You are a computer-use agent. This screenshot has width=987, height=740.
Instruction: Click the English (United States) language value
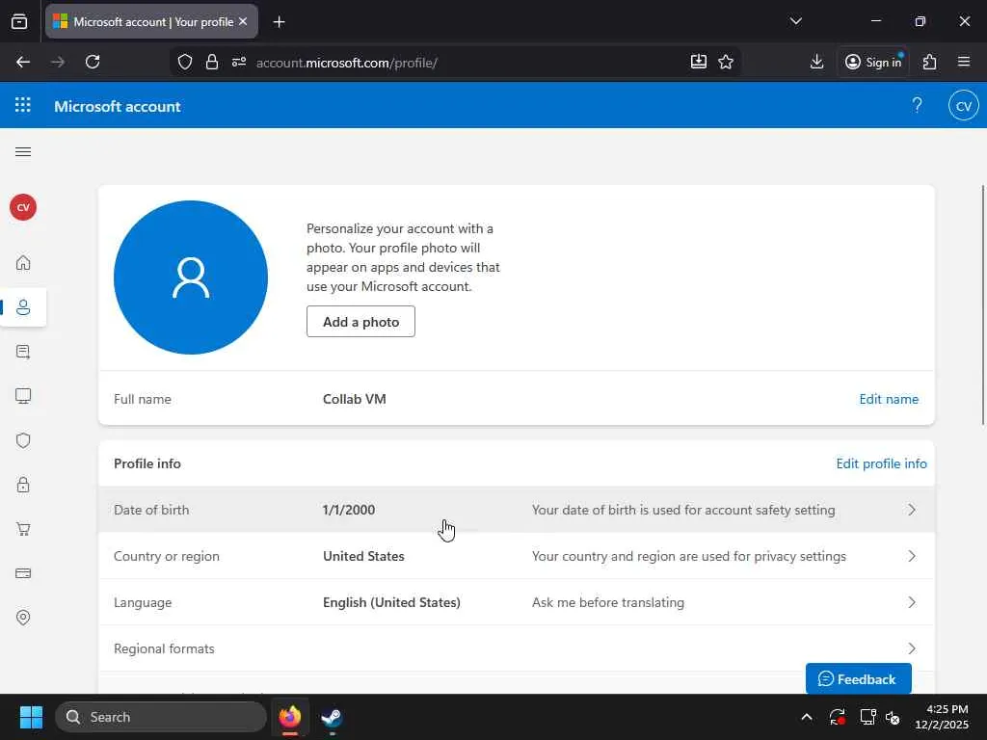(x=391, y=602)
